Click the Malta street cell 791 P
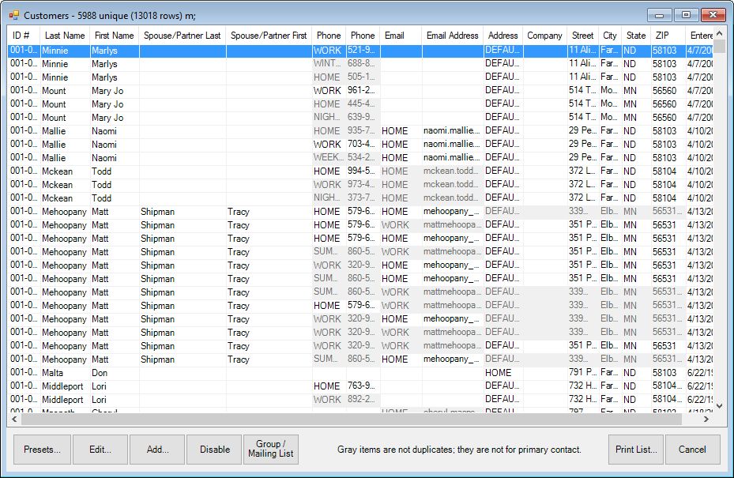This screenshot has width=734, height=478. click(582, 373)
